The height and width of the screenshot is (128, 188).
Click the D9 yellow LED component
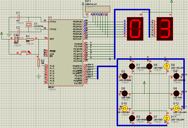click(x=167, y=66)
